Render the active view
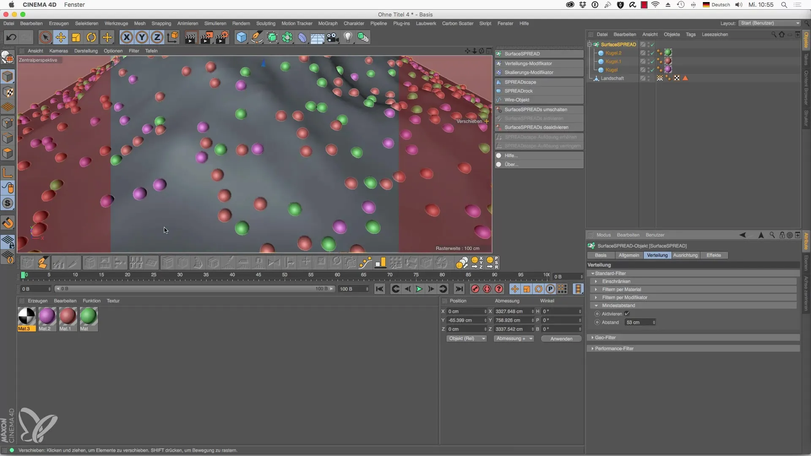 pyautogui.click(x=191, y=37)
